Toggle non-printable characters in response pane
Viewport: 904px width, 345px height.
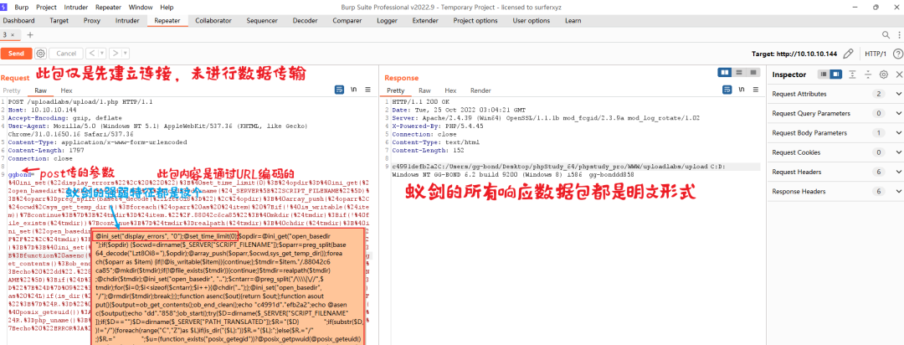tap(740, 90)
